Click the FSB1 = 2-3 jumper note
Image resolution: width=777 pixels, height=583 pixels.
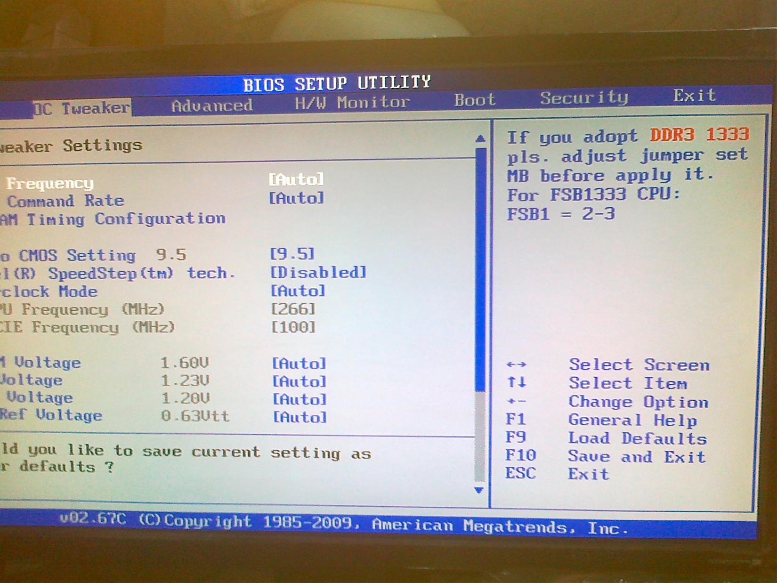[x=561, y=214]
